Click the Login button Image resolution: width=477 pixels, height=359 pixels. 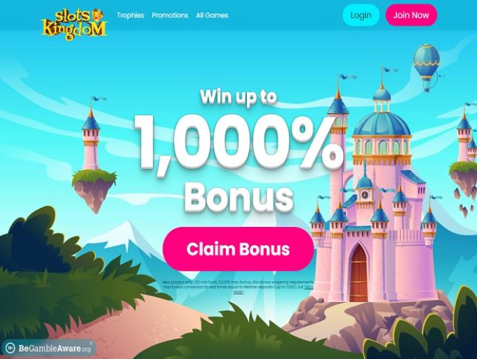(x=361, y=15)
